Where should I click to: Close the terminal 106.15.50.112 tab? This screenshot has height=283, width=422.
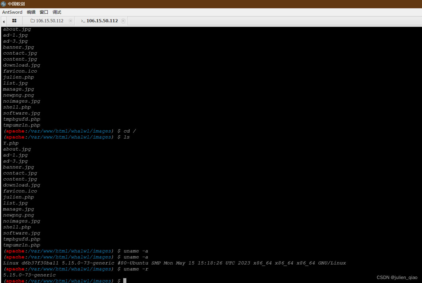123,21
